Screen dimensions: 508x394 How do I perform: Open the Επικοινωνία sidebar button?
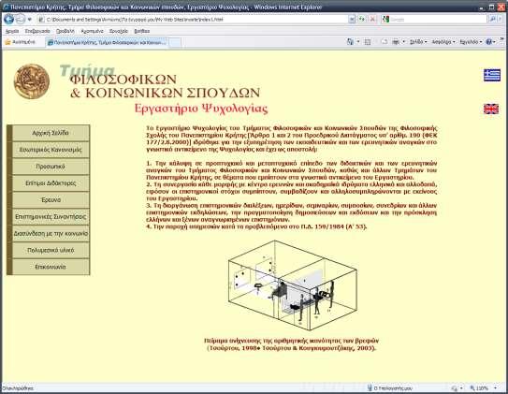(x=51, y=267)
